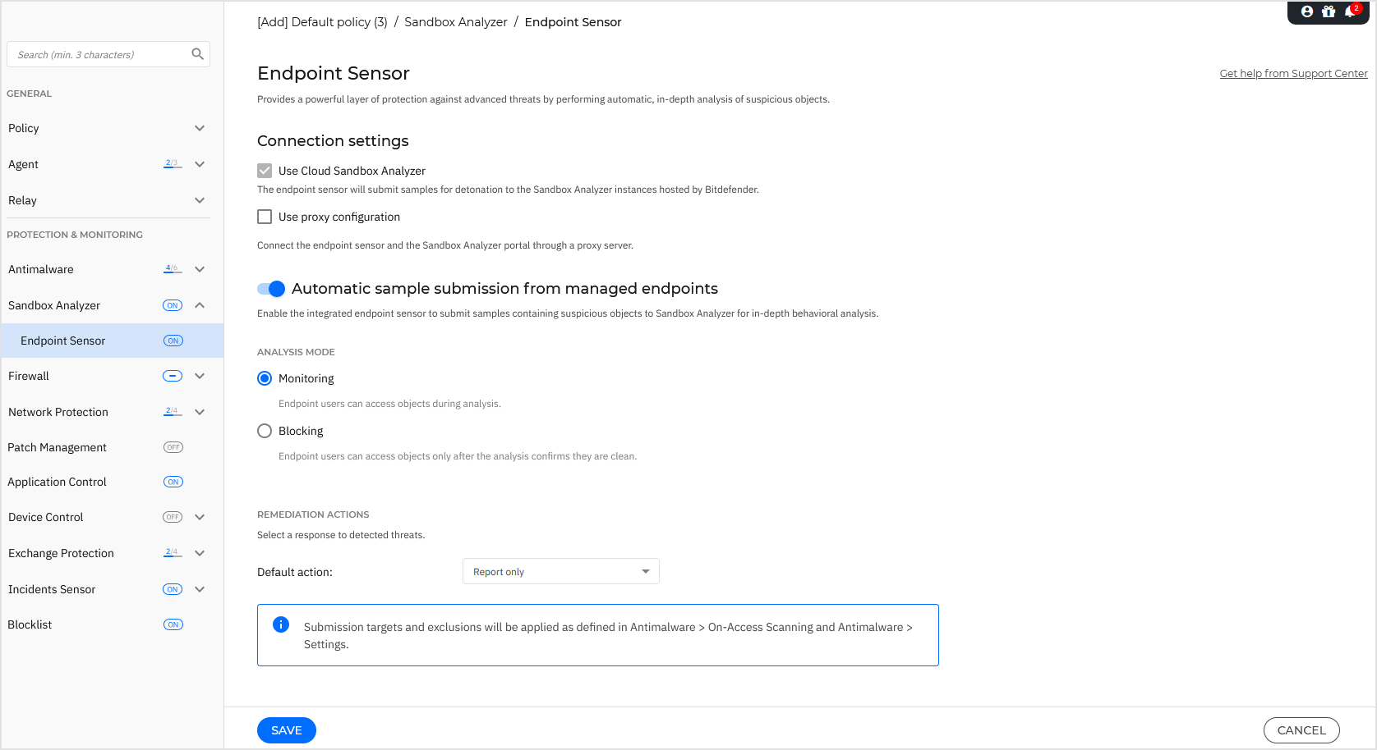
Task: Click the search magnifier icon
Action: click(197, 53)
